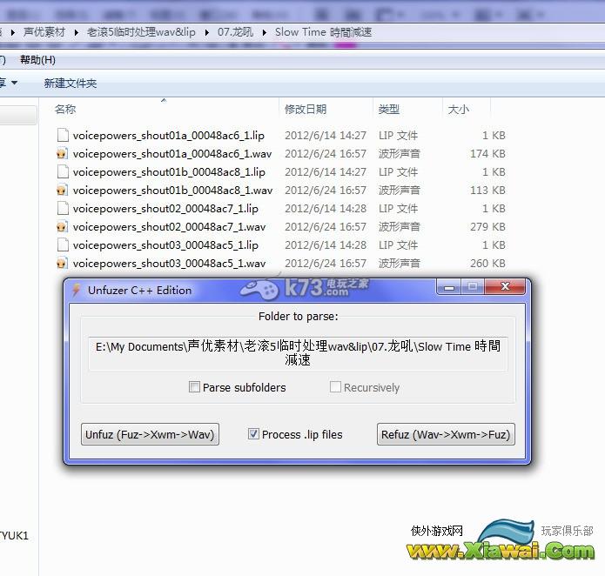Select voicepowers_shout01b_00048ac8_1.lip file name

169,172
